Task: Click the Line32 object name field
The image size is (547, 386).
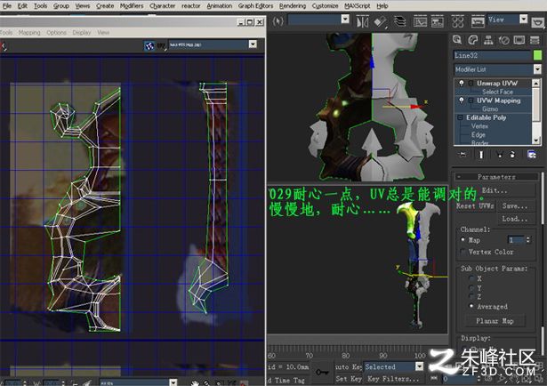Action: click(492, 55)
